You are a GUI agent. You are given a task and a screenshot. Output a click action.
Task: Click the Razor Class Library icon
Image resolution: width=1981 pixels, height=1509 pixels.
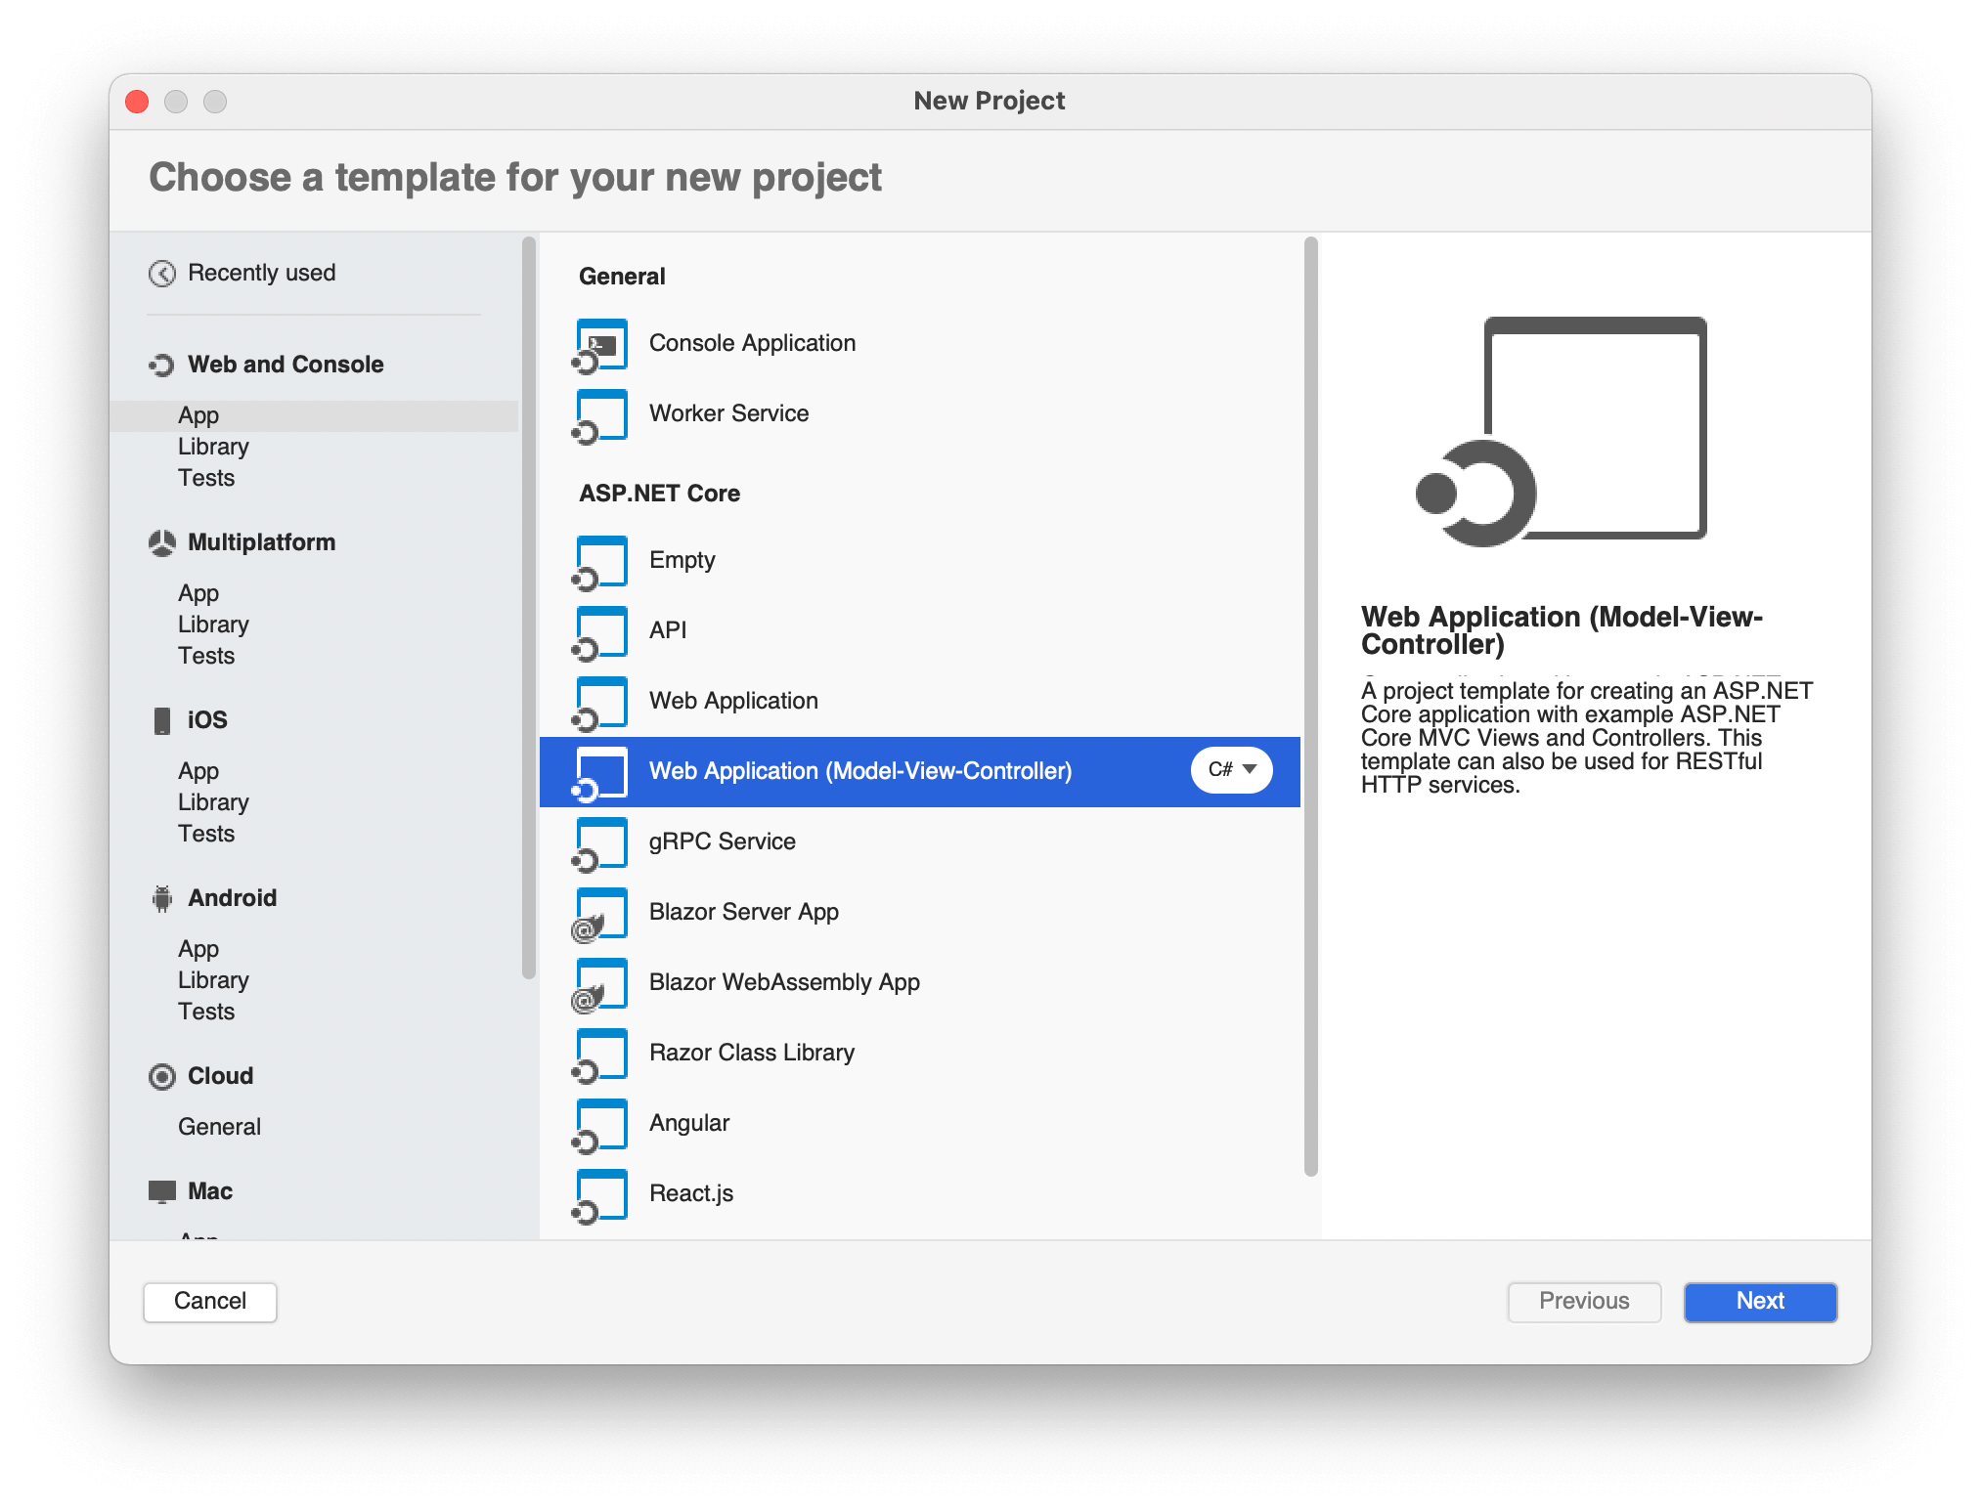pos(599,1056)
